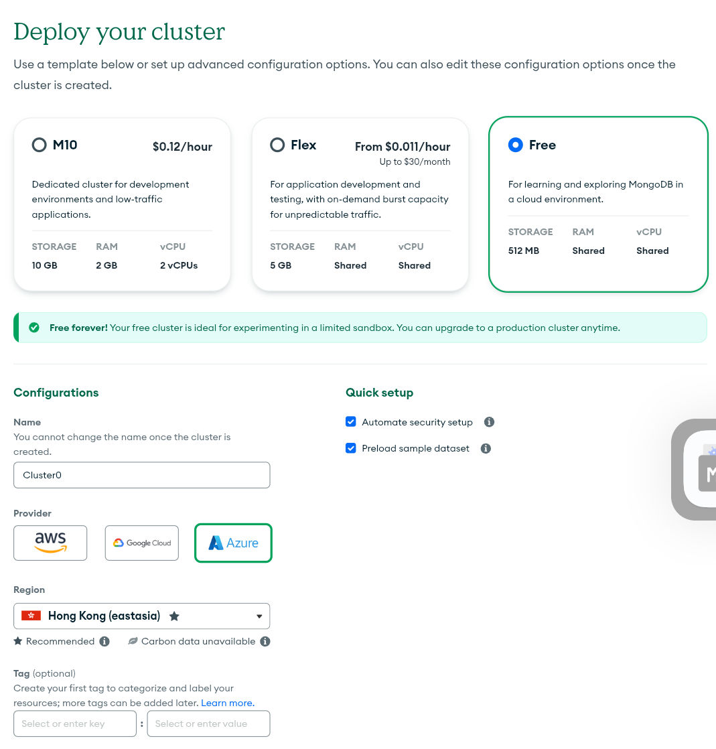Viewport: 716px width, 749px height.
Task: Uncheck Preload sample dataset checkbox
Action: [351, 448]
